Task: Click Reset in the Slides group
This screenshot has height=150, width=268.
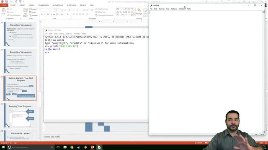Action: [32, 12]
